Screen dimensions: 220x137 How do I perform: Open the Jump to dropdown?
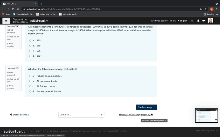81,115
